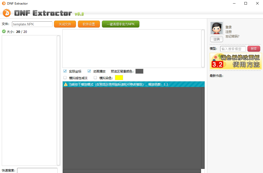Click the app icon in the title bar
The image size is (263, 173).
(x=3, y=3)
